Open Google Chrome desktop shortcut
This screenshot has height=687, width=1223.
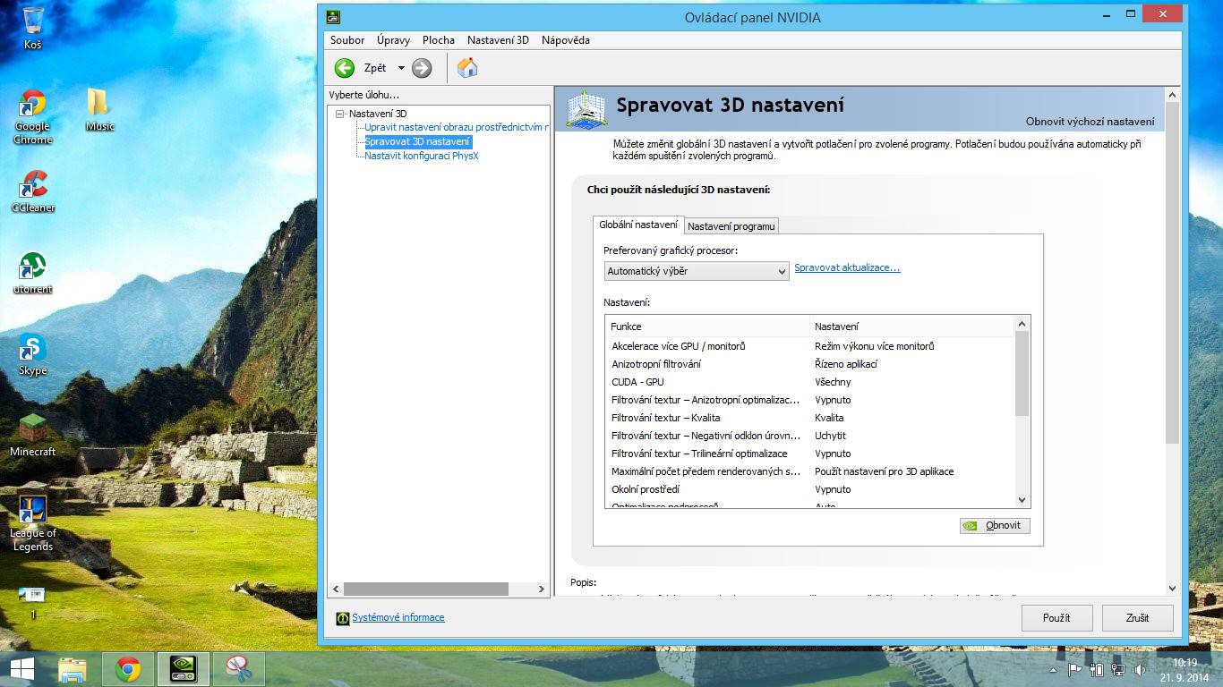(33, 117)
